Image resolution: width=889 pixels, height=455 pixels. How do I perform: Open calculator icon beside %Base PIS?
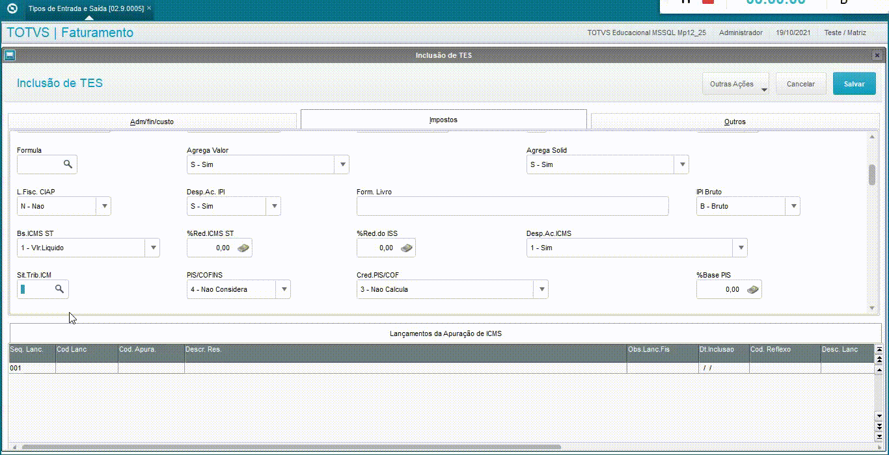click(753, 289)
